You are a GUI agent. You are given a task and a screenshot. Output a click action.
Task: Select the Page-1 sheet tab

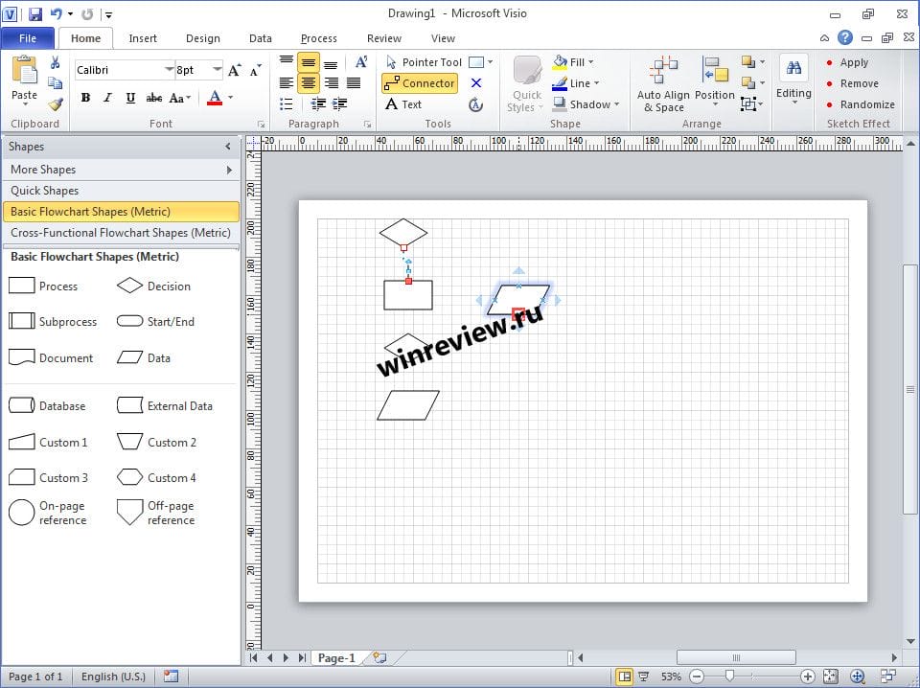point(336,658)
